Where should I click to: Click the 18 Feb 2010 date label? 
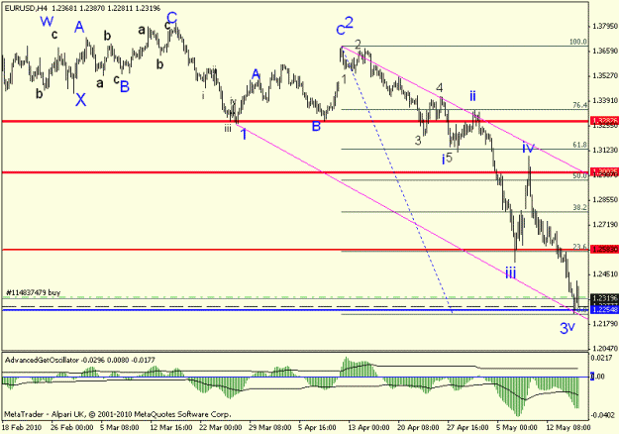22,428
